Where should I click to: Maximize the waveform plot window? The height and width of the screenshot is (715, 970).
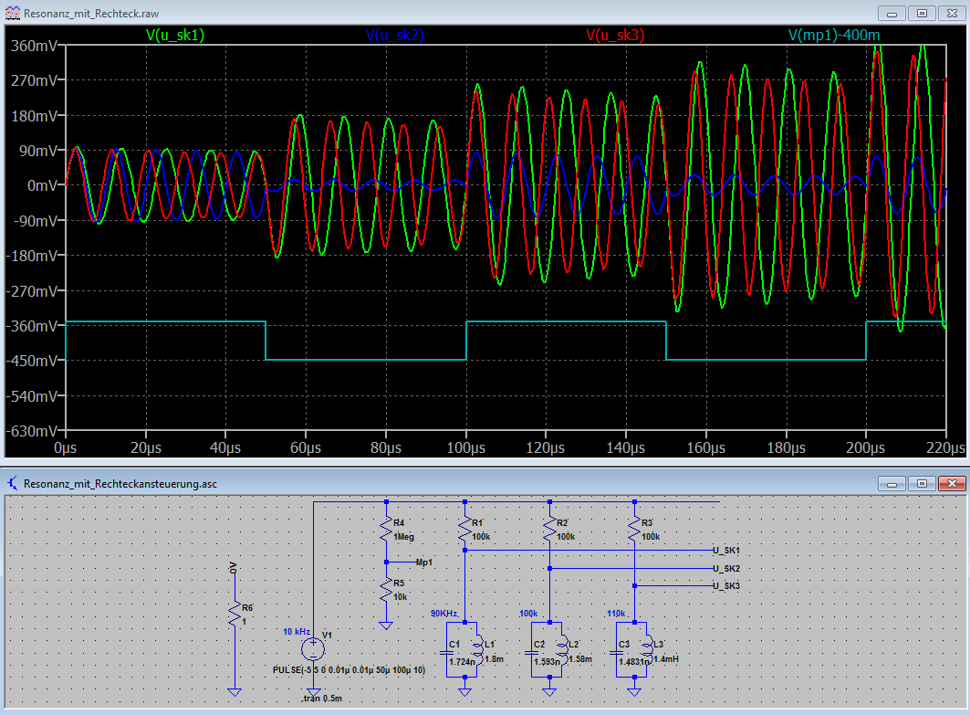pos(922,14)
